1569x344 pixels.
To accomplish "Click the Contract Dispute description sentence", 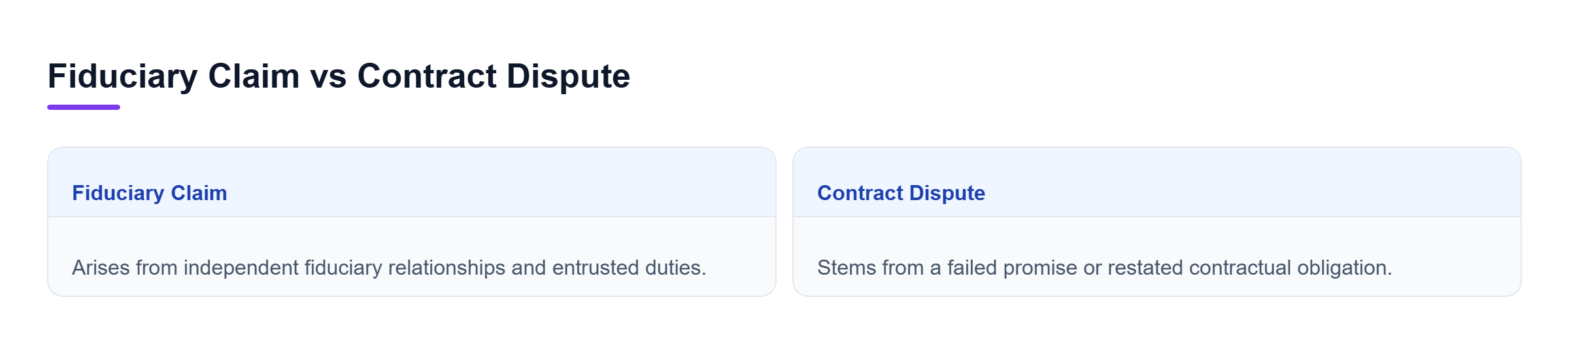I will 1104,267.
